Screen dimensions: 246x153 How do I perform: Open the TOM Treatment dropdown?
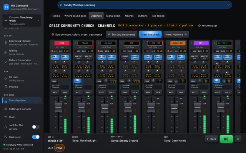130,87
